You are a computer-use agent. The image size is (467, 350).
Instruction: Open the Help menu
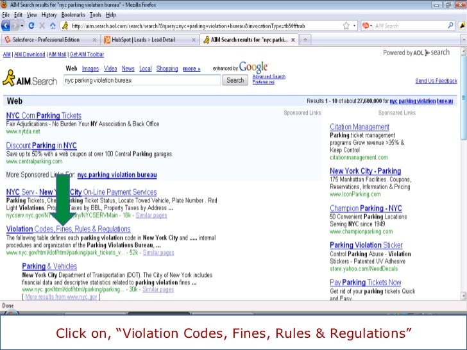click(x=111, y=15)
